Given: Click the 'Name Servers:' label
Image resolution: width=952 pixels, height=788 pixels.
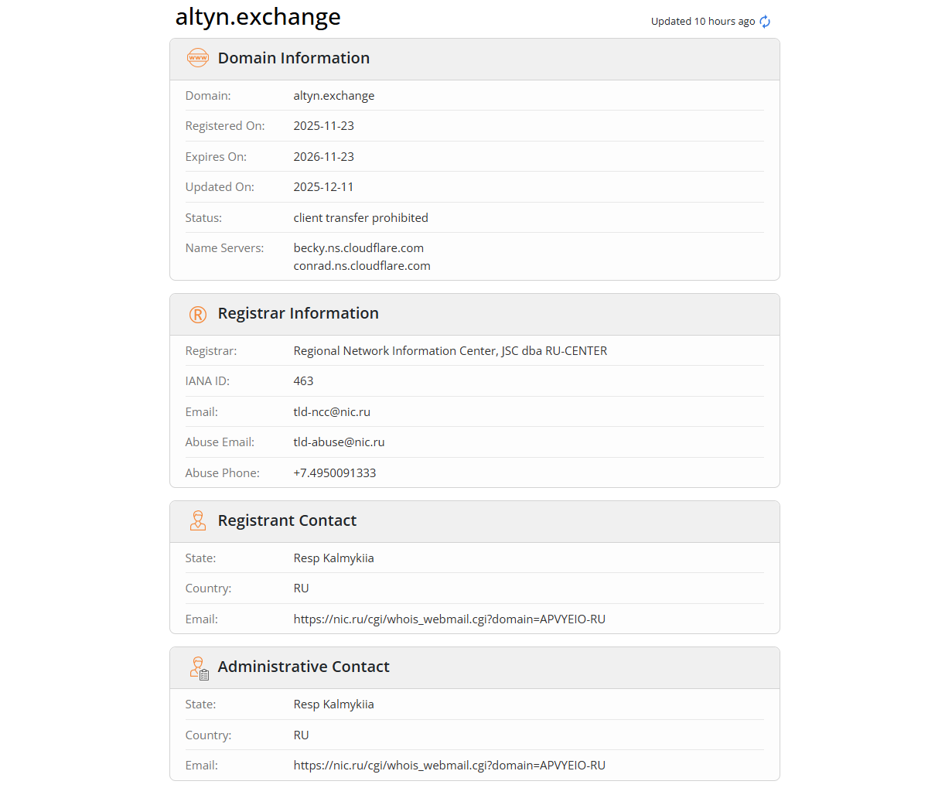Looking at the screenshot, I should tap(224, 248).
